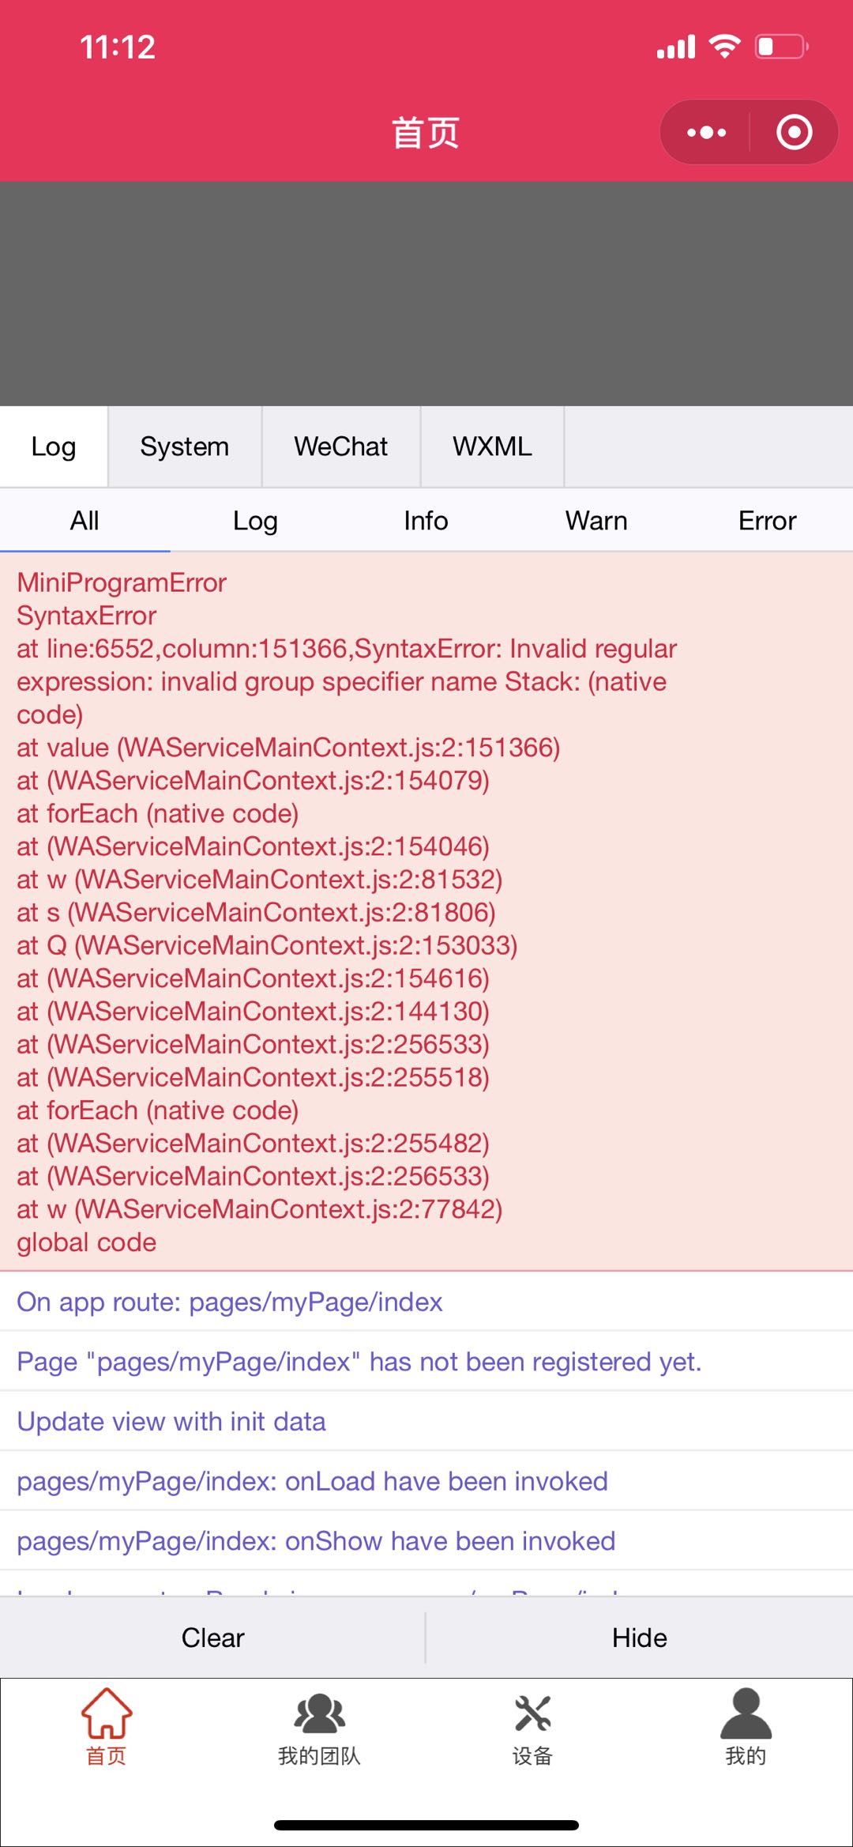The image size is (853, 1847).
Task: Switch to the WeChat tab
Action: tap(340, 447)
